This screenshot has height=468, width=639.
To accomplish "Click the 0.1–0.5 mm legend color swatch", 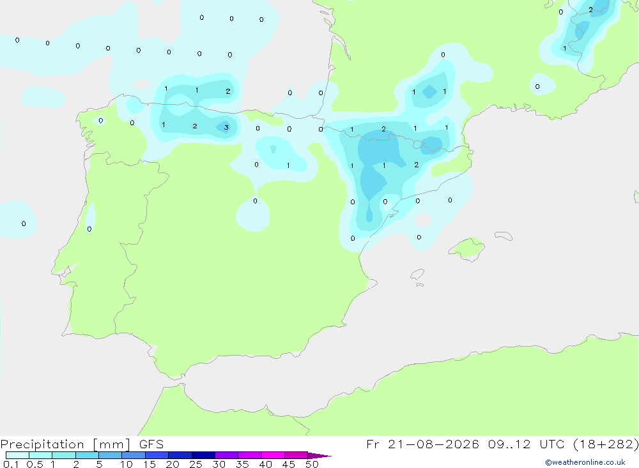I will click(17, 455).
